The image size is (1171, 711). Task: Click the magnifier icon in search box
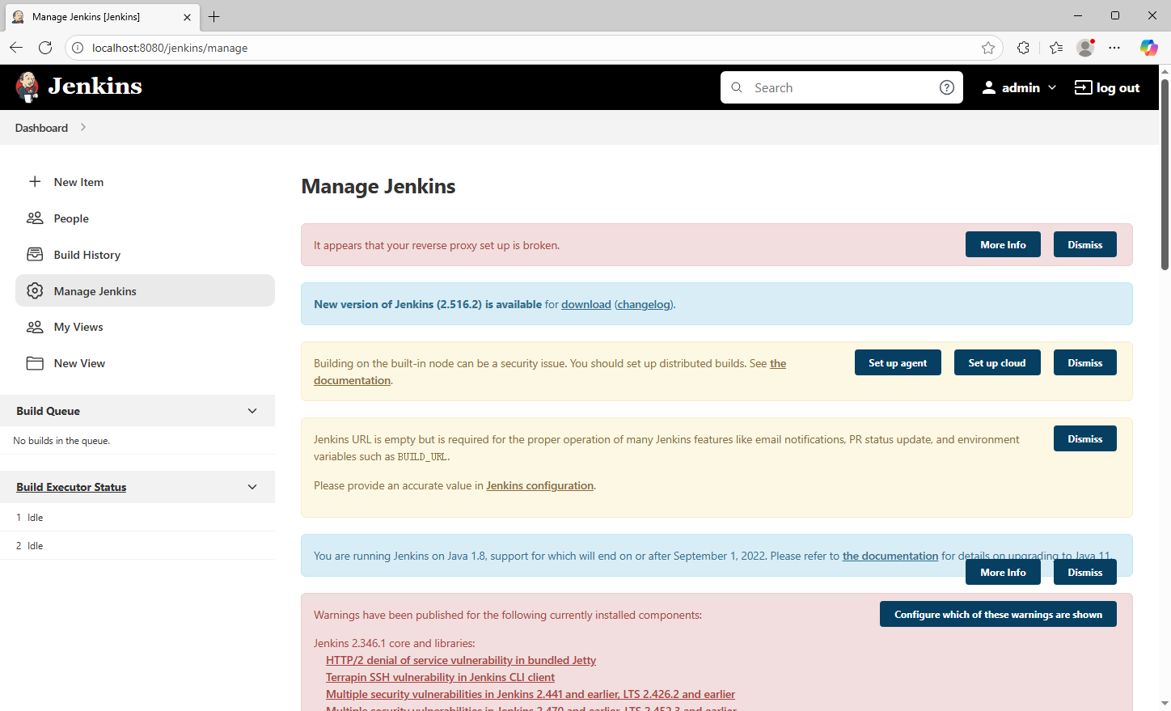click(x=737, y=87)
